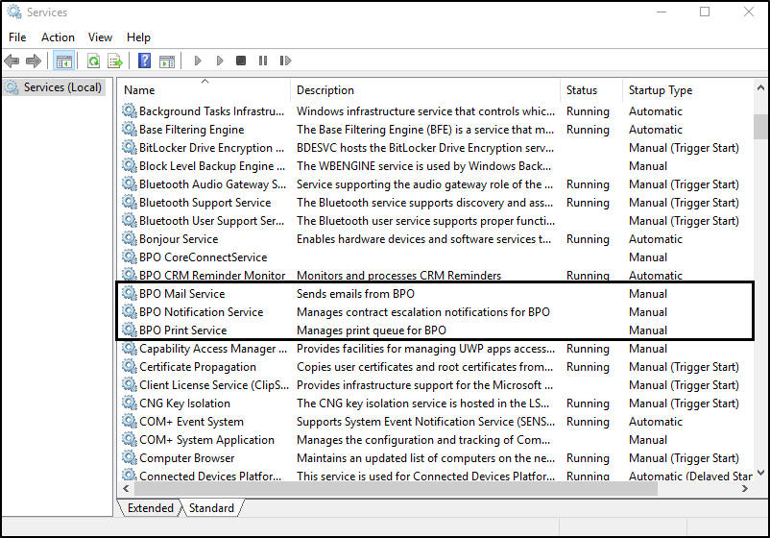
Task: Select the Bonjour Service entry
Action: (178, 239)
